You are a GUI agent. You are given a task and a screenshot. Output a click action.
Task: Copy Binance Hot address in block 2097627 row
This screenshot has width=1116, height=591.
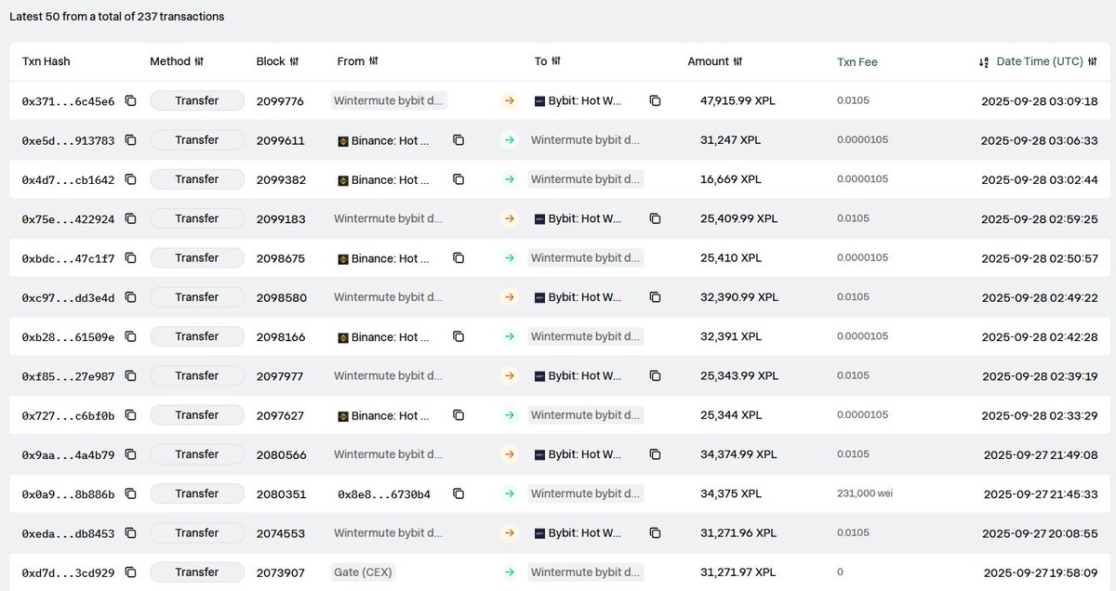pos(458,415)
